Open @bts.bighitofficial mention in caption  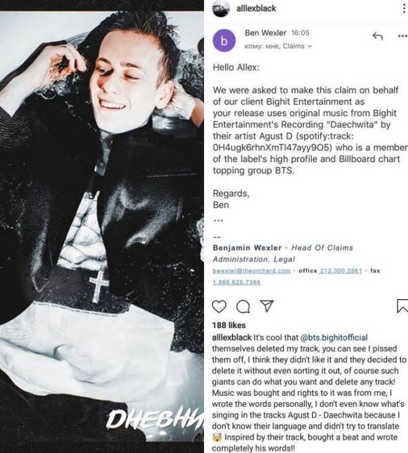pos(334,338)
